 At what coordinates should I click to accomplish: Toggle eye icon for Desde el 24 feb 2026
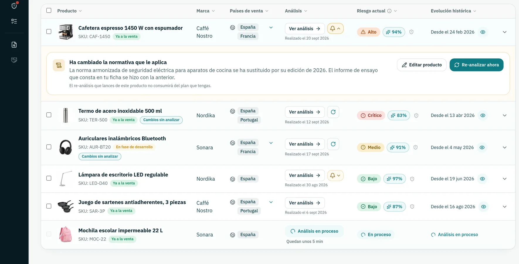point(483,32)
